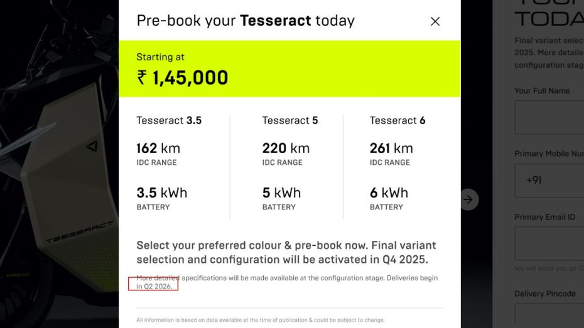584x328 pixels.
Task: Focus the Your Full Name field
Action: tap(549, 117)
